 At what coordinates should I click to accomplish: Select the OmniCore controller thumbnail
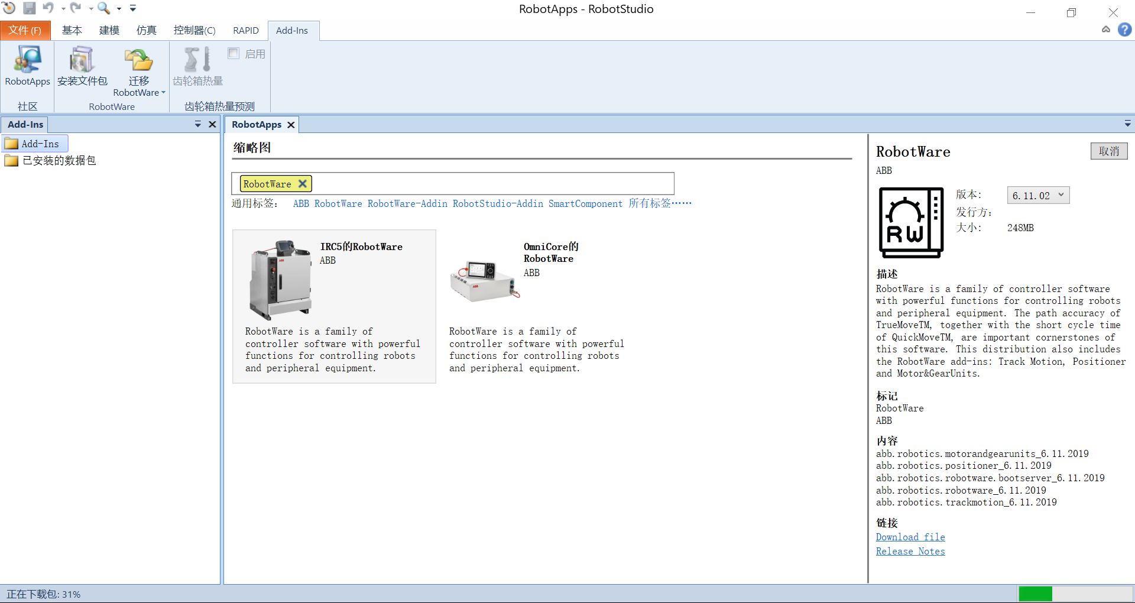pos(485,281)
